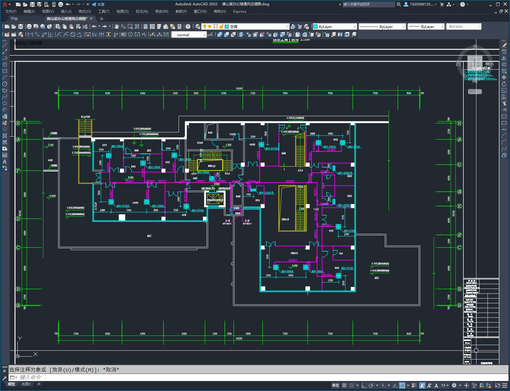Screen dimensions: 510x391
Task: Open the Layer Properties Manager icon
Action: (x=198, y=26)
